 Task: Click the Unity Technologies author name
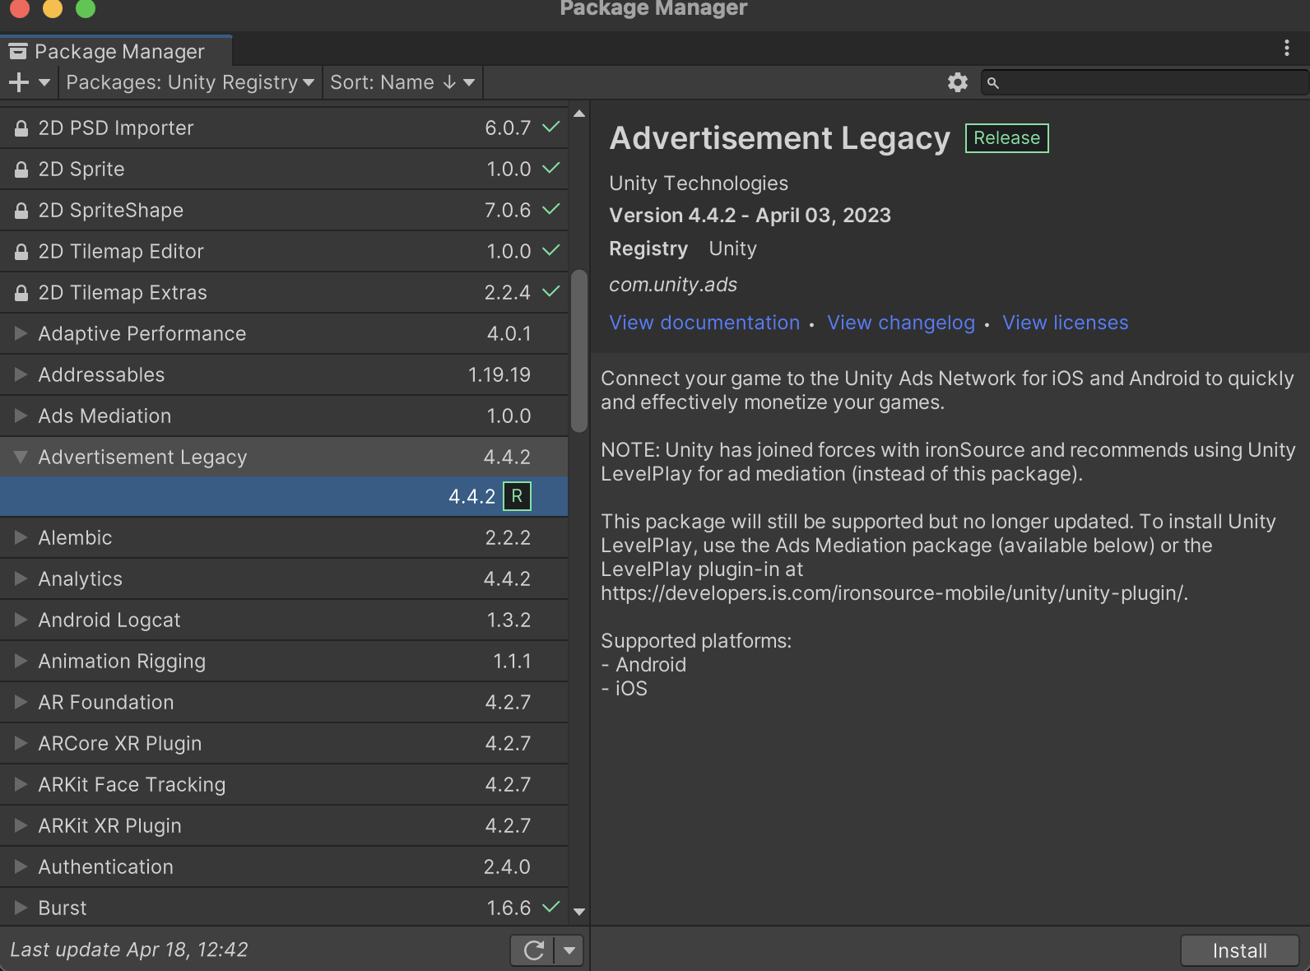tap(699, 184)
